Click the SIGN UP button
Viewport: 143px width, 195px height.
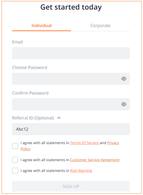point(71,186)
